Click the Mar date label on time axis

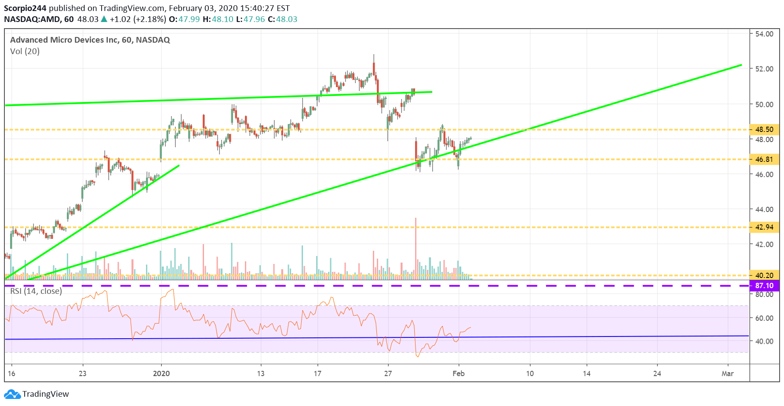click(728, 373)
